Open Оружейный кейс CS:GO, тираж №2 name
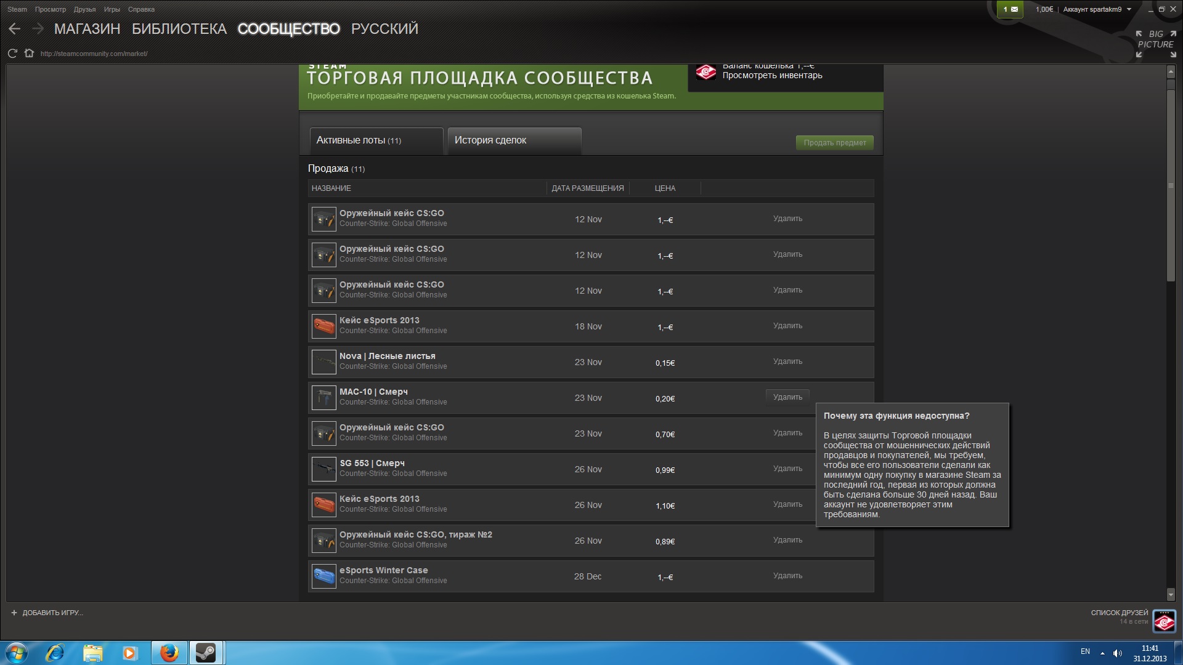 [416, 534]
